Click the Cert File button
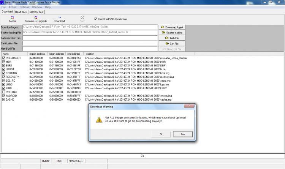The width and height of the screenshot is (285, 169). pyautogui.click(x=172, y=44)
